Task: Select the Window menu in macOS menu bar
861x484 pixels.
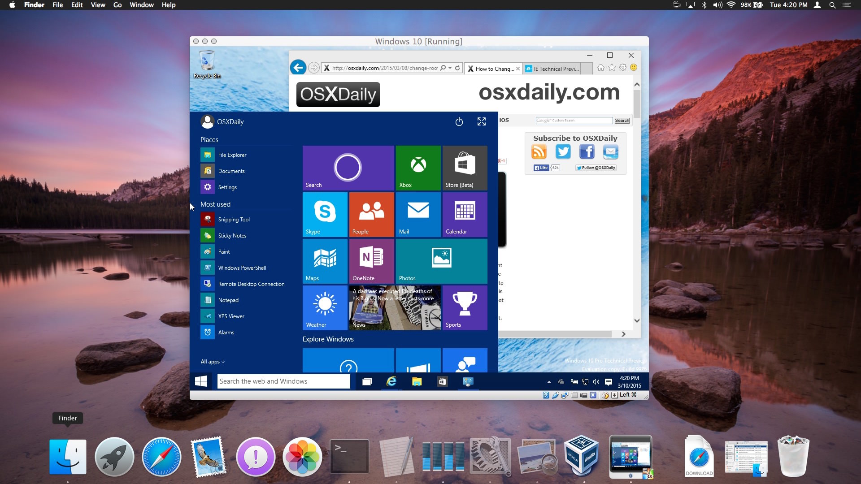Action: [141, 5]
